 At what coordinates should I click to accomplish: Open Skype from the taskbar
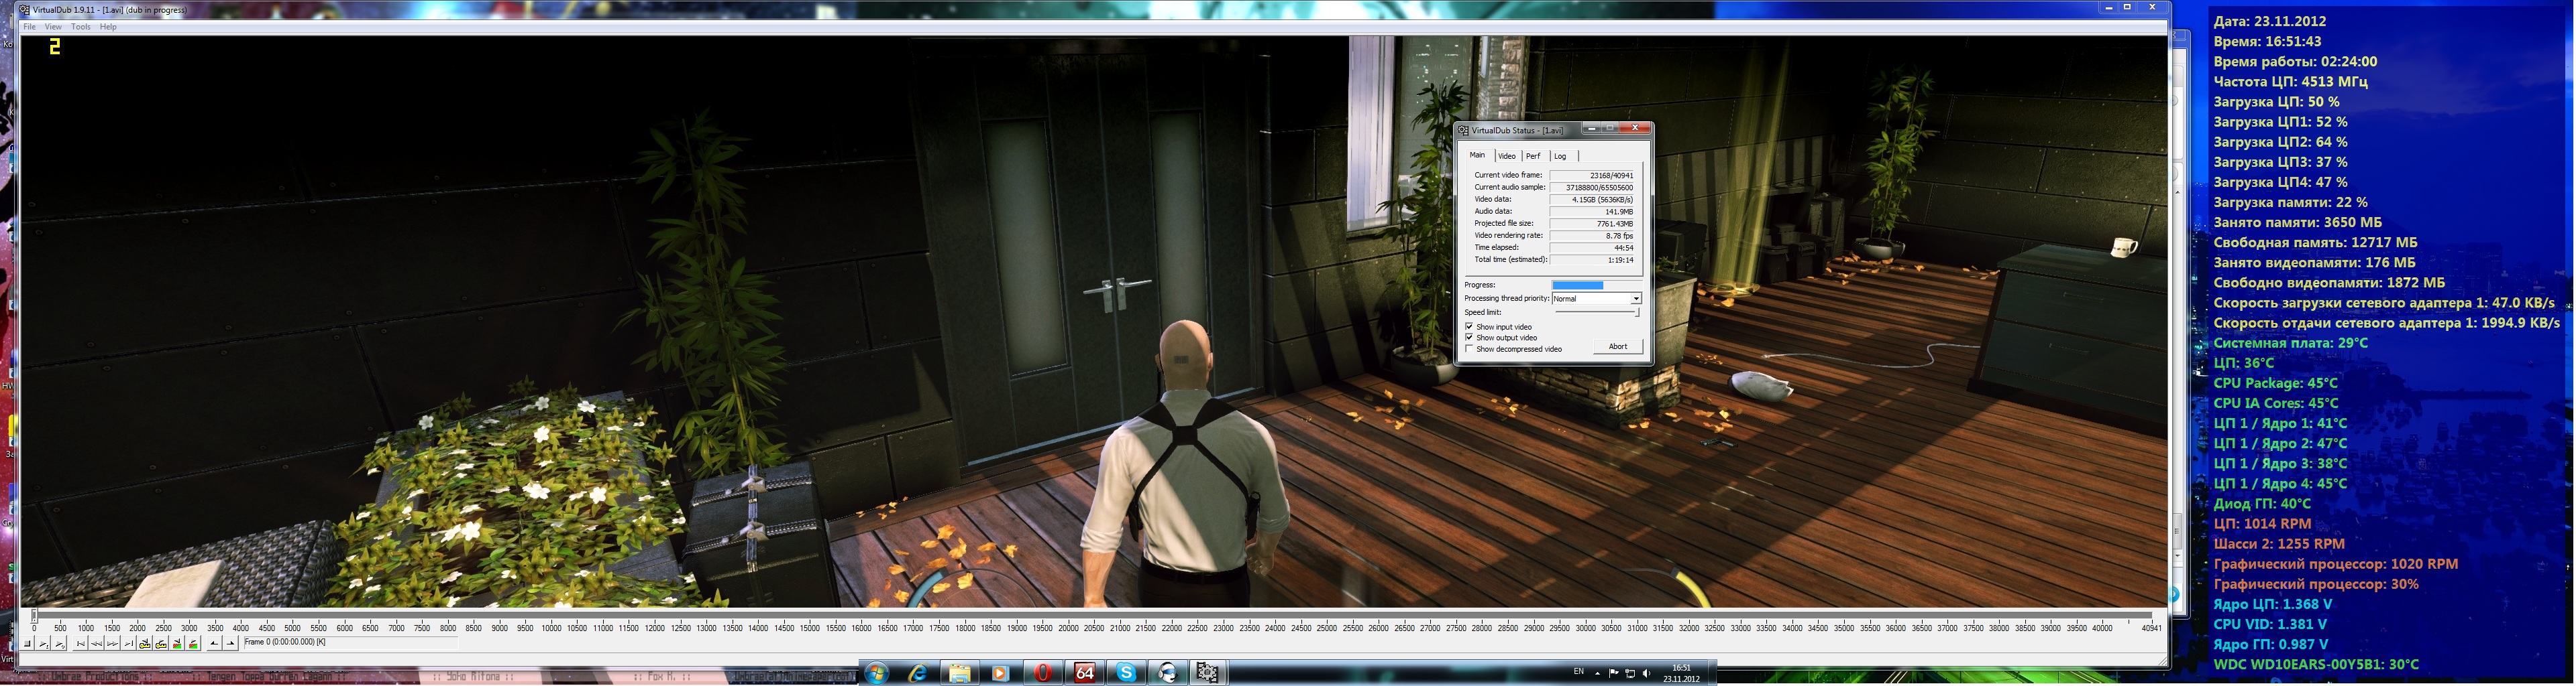(x=1126, y=673)
